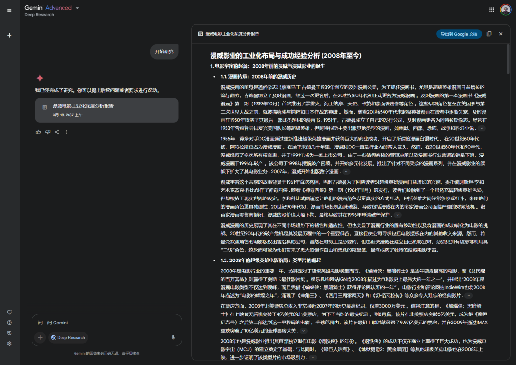Copy the report using copy icon
516x365 pixels.
pos(489,34)
